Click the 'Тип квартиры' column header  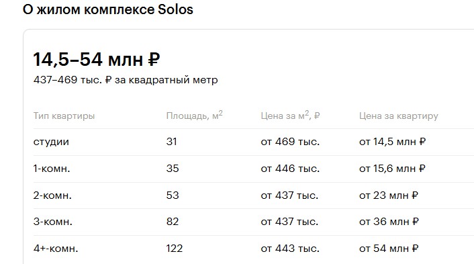pyautogui.click(x=64, y=116)
